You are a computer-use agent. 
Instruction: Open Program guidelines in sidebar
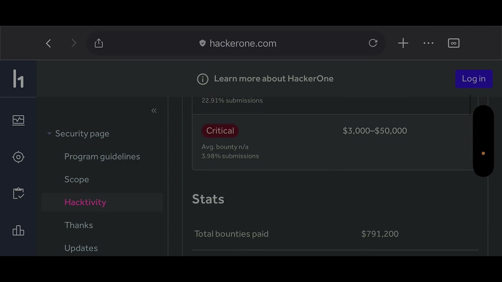[102, 156]
